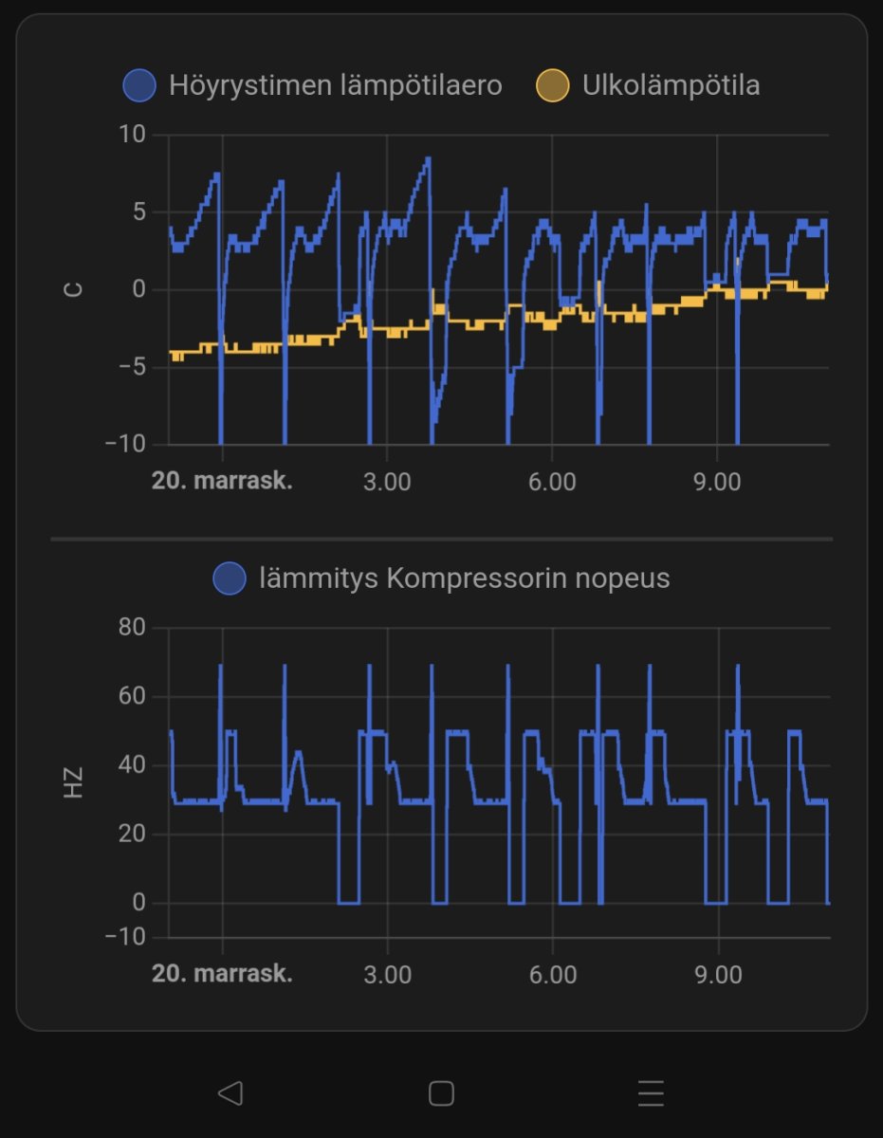Toggle Höyrystimen lämpötilaero series via its label
The height and width of the screenshot is (1138, 883).
pyautogui.click(x=335, y=86)
